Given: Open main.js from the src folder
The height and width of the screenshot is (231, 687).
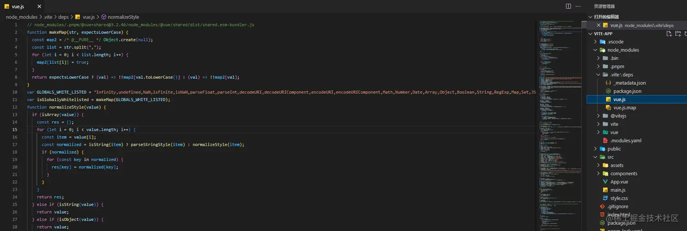Looking at the screenshot, I should click(x=617, y=190).
